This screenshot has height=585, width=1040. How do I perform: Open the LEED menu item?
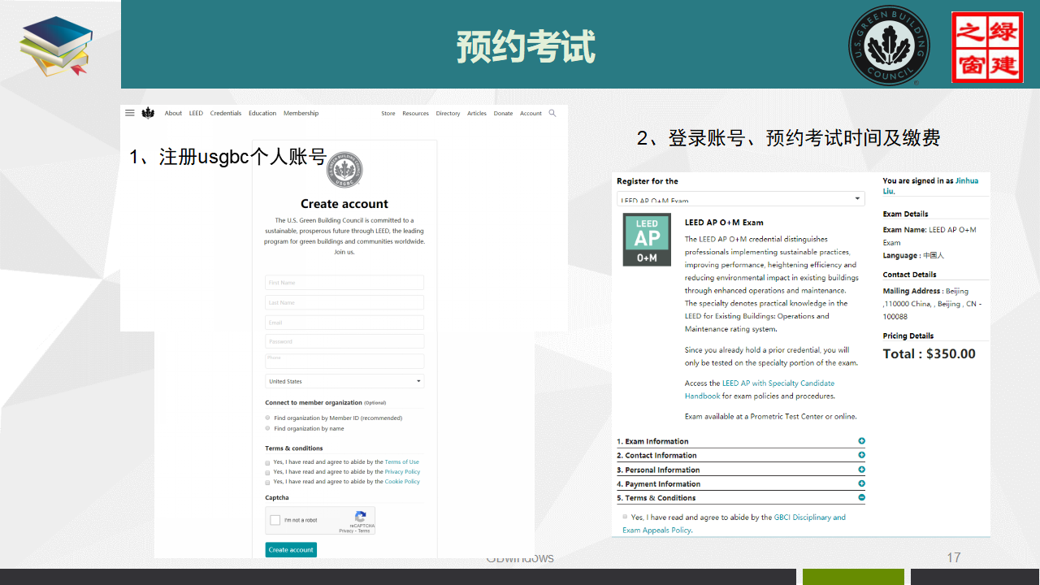(196, 113)
